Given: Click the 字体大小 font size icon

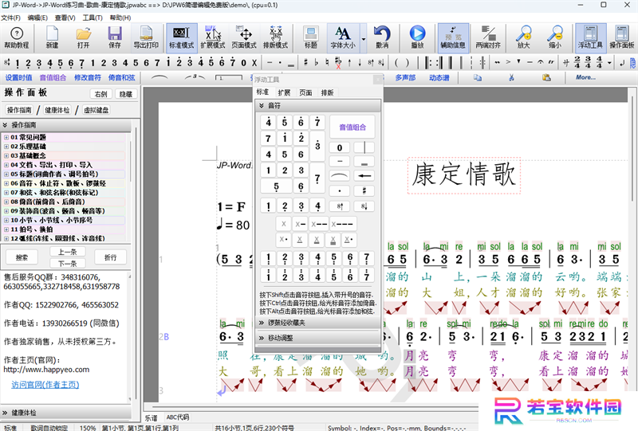Looking at the screenshot, I should click(x=343, y=37).
